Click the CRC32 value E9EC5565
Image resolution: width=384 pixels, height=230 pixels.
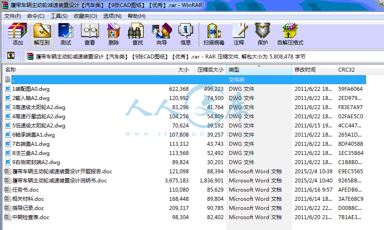[x=351, y=172]
